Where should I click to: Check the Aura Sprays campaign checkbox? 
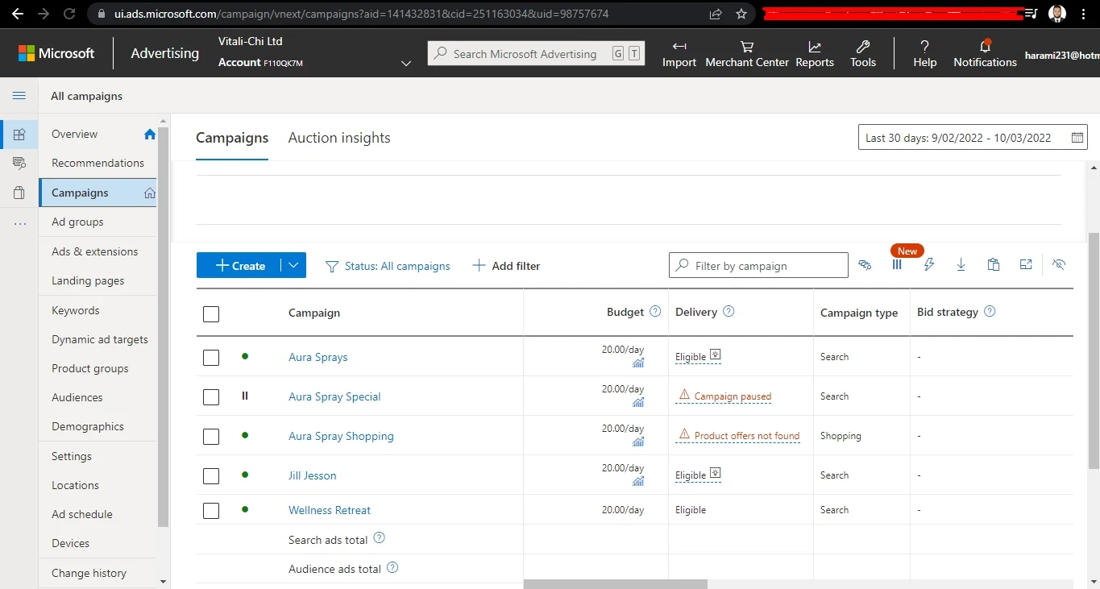coord(211,357)
